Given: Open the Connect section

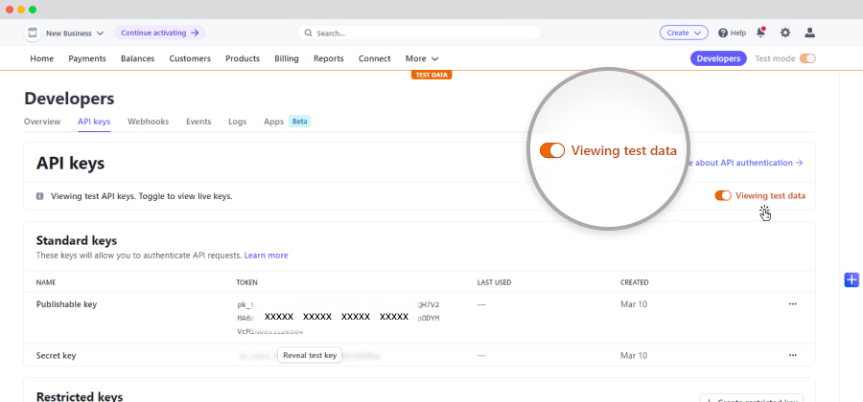Looking at the screenshot, I should click(x=374, y=58).
